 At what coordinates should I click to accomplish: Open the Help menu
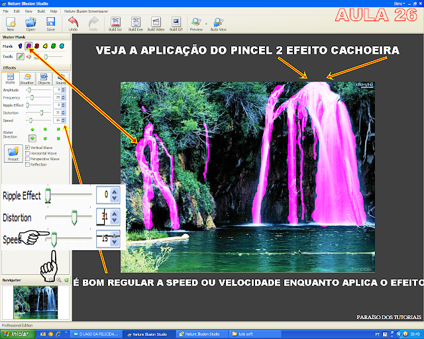click(x=54, y=11)
